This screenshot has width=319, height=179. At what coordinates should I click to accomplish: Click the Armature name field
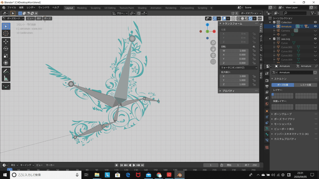pyautogui.click(x=295, y=72)
